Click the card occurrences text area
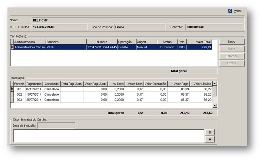The image size is (262, 161). coord(109,136)
